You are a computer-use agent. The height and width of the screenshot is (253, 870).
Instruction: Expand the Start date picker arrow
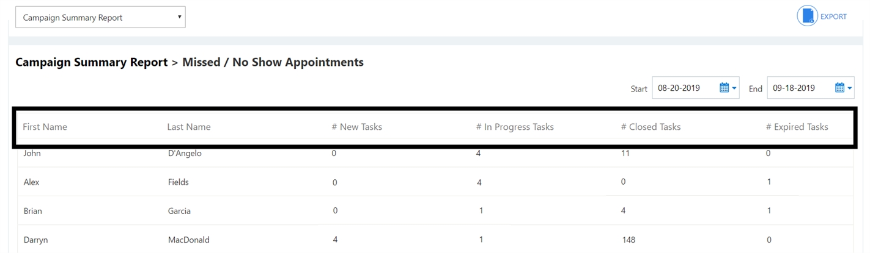coord(734,89)
